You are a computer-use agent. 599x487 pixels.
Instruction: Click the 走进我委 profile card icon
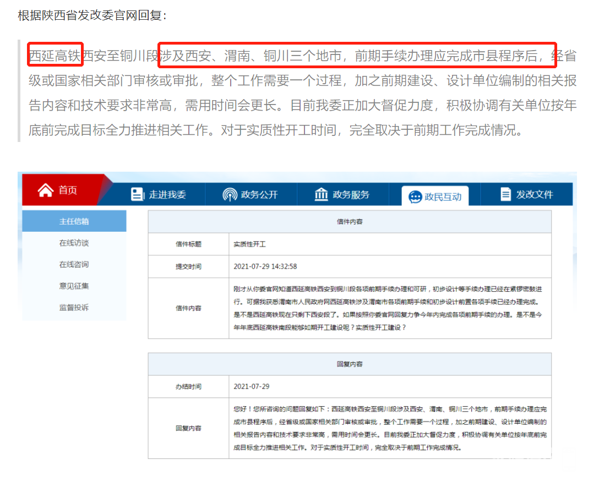[x=137, y=194]
